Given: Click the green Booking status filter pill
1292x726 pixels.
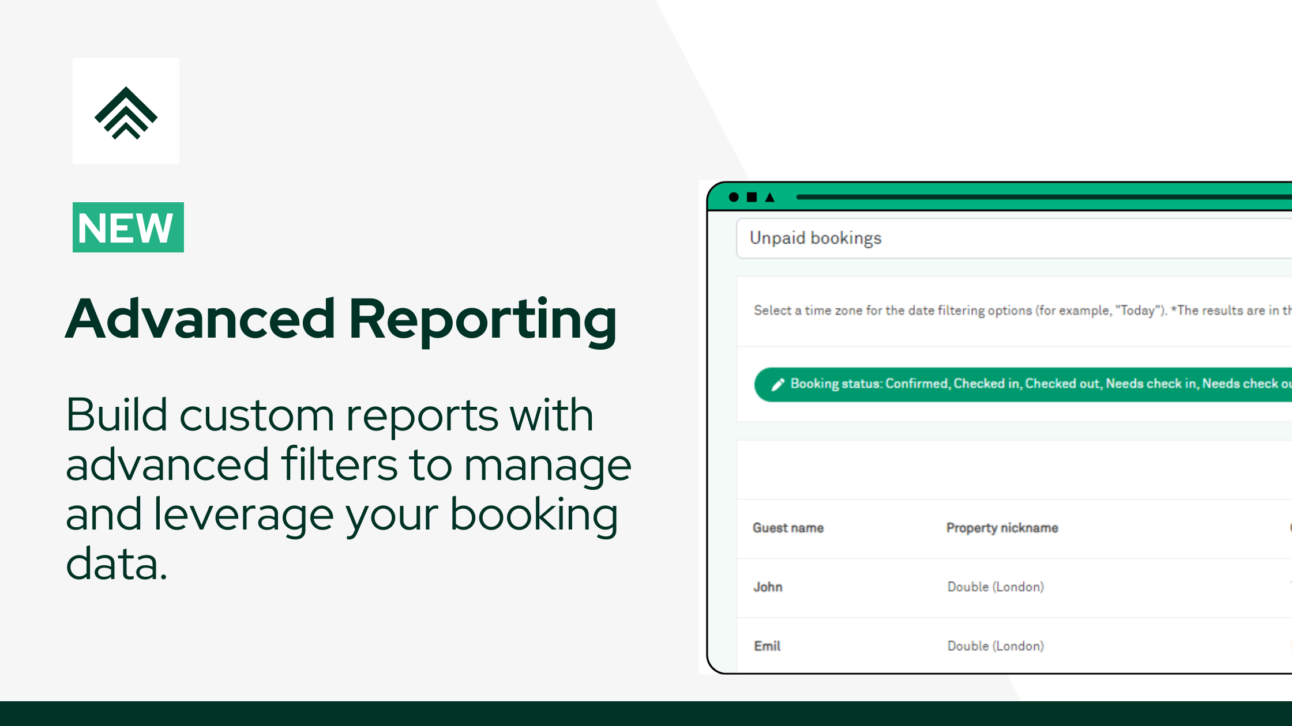Looking at the screenshot, I should coord(1021,384).
